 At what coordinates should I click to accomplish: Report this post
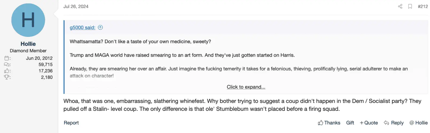(x=71, y=123)
